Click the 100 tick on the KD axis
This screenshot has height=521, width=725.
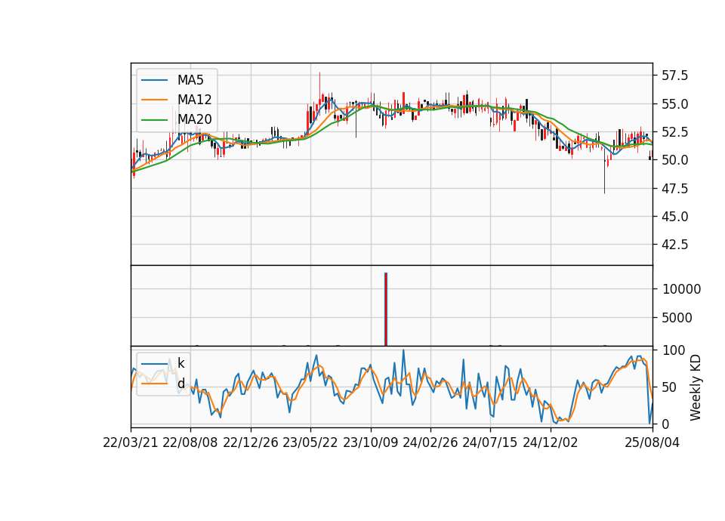tap(674, 350)
